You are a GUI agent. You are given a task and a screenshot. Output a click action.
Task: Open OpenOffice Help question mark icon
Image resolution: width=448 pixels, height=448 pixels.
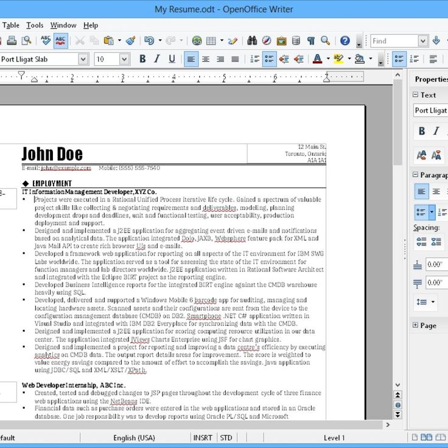tap(345, 41)
